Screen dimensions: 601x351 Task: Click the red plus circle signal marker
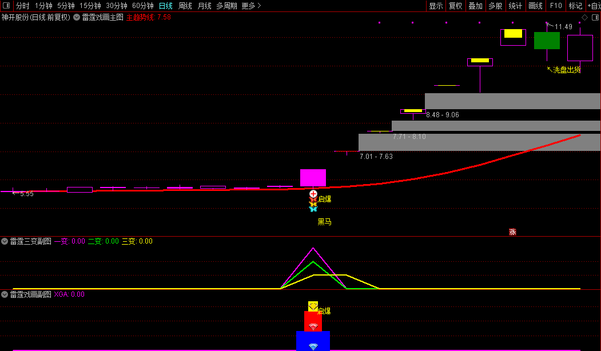(313, 194)
